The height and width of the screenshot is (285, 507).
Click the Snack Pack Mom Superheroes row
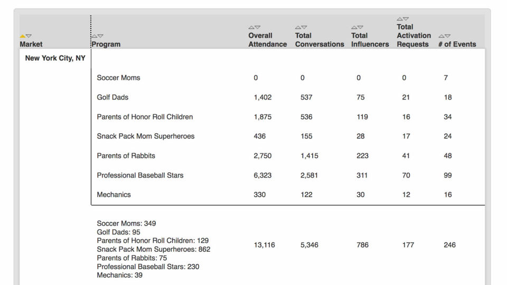pyautogui.click(x=288, y=136)
